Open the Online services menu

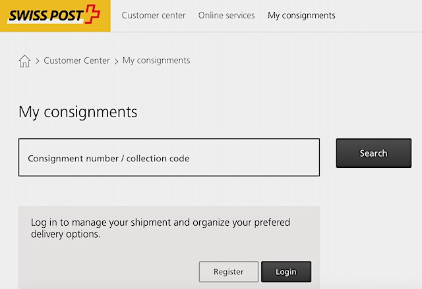(226, 15)
